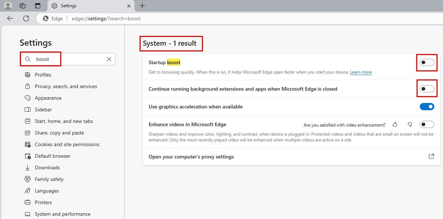Click the settings search input field
Viewport: 443px width, 219px height.
click(69, 59)
